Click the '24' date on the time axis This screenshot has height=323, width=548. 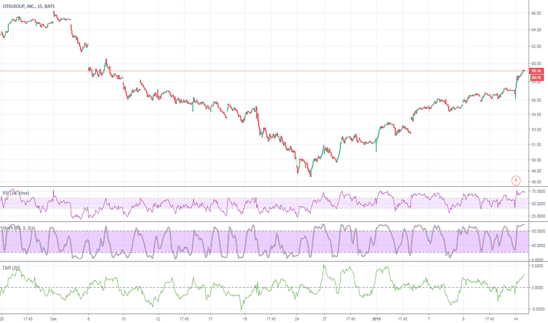point(297,319)
